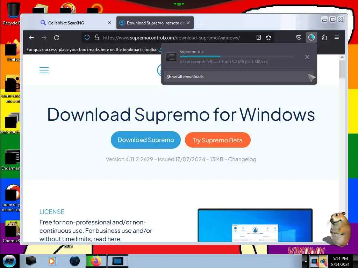Click the LICENSE heading text
This screenshot has width=358, height=268.
[x=52, y=212]
